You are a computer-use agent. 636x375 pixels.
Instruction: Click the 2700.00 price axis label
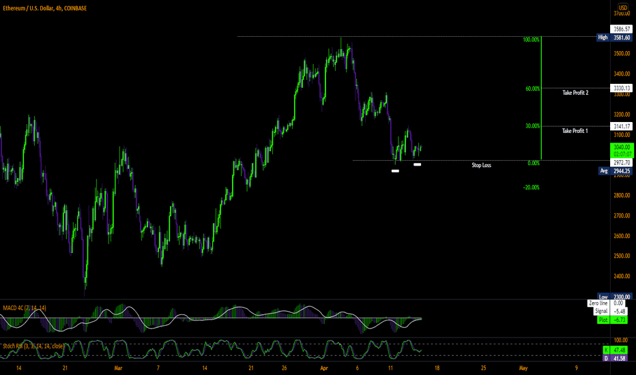click(x=622, y=215)
